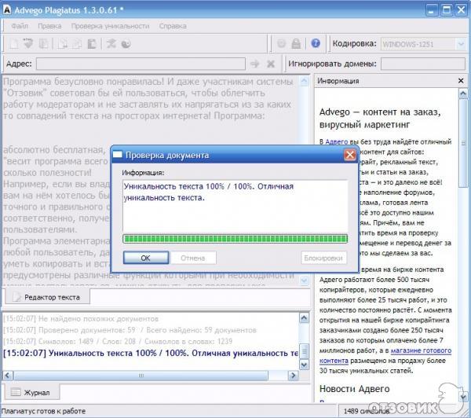Confirm the dialog with OK button
The width and height of the screenshot is (471, 418).
pos(146,258)
